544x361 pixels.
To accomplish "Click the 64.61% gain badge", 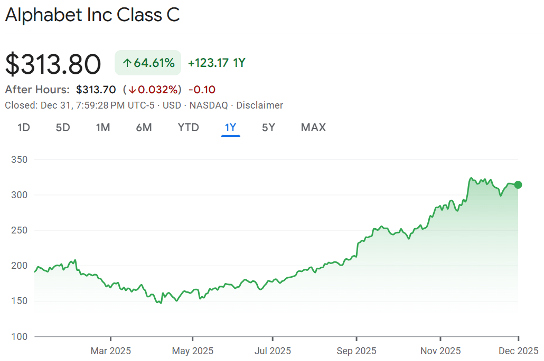I will (148, 63).
